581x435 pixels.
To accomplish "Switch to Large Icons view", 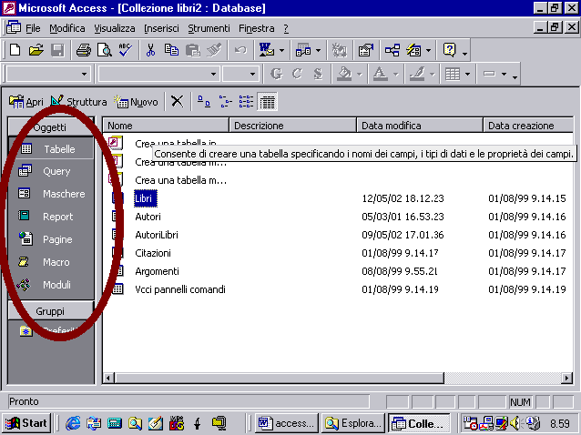I will (x=203, y=101).
